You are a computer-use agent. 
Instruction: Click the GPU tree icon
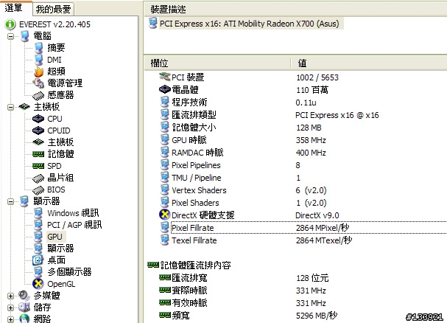pyautogui.click(x=38, y=237)
